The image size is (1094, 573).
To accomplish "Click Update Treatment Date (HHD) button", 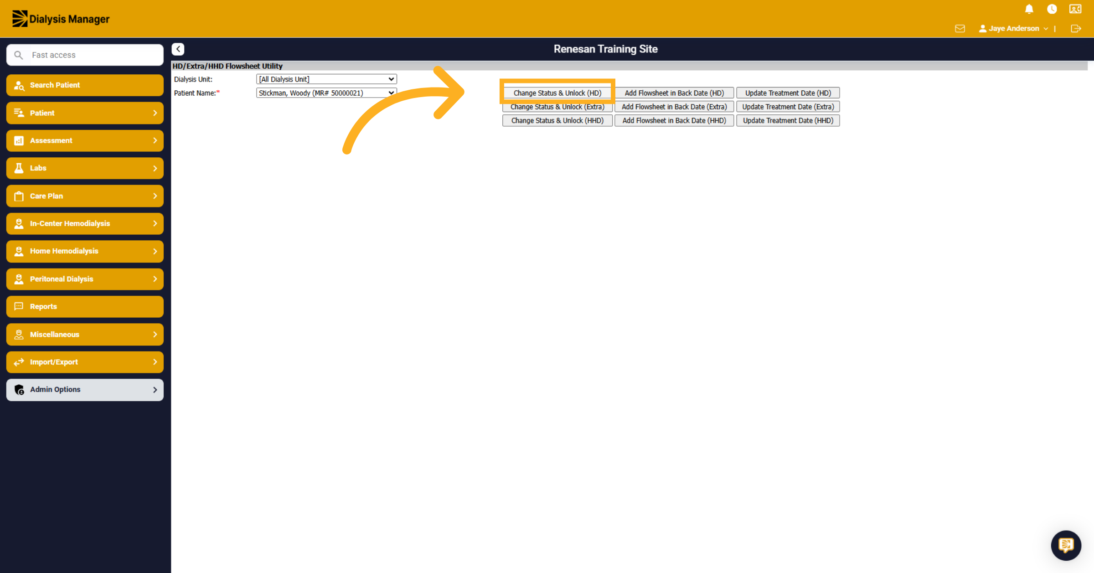I will coord(788,120).
